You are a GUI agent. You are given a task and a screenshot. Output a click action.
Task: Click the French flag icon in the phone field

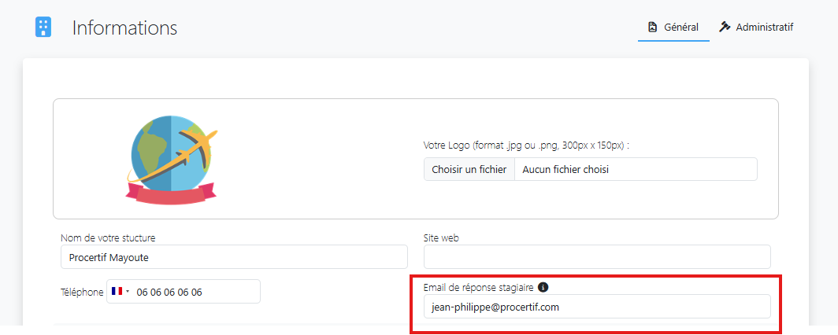click(x=117, y=291)
